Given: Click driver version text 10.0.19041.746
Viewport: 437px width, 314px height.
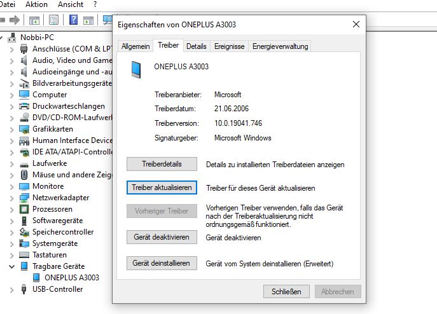Looking at the screenshot, I should [238, 123].
